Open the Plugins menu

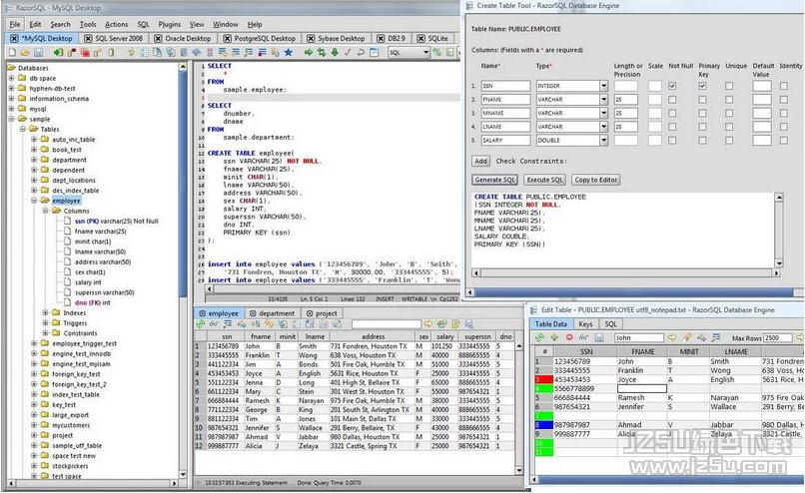(170, 24)
